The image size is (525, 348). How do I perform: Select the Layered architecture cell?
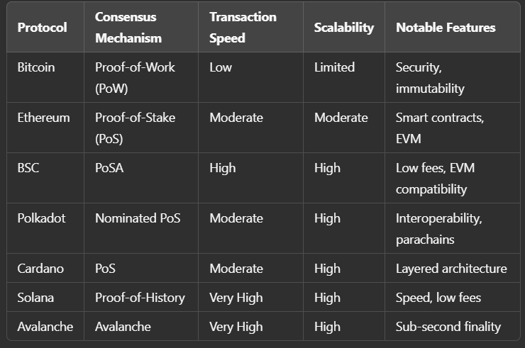tap(451, 269)
